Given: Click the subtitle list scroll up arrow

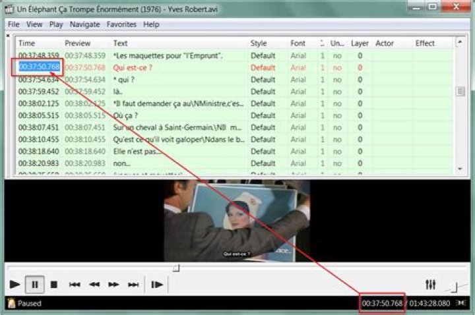Looking at the screenshot, I should click(460, 42).
